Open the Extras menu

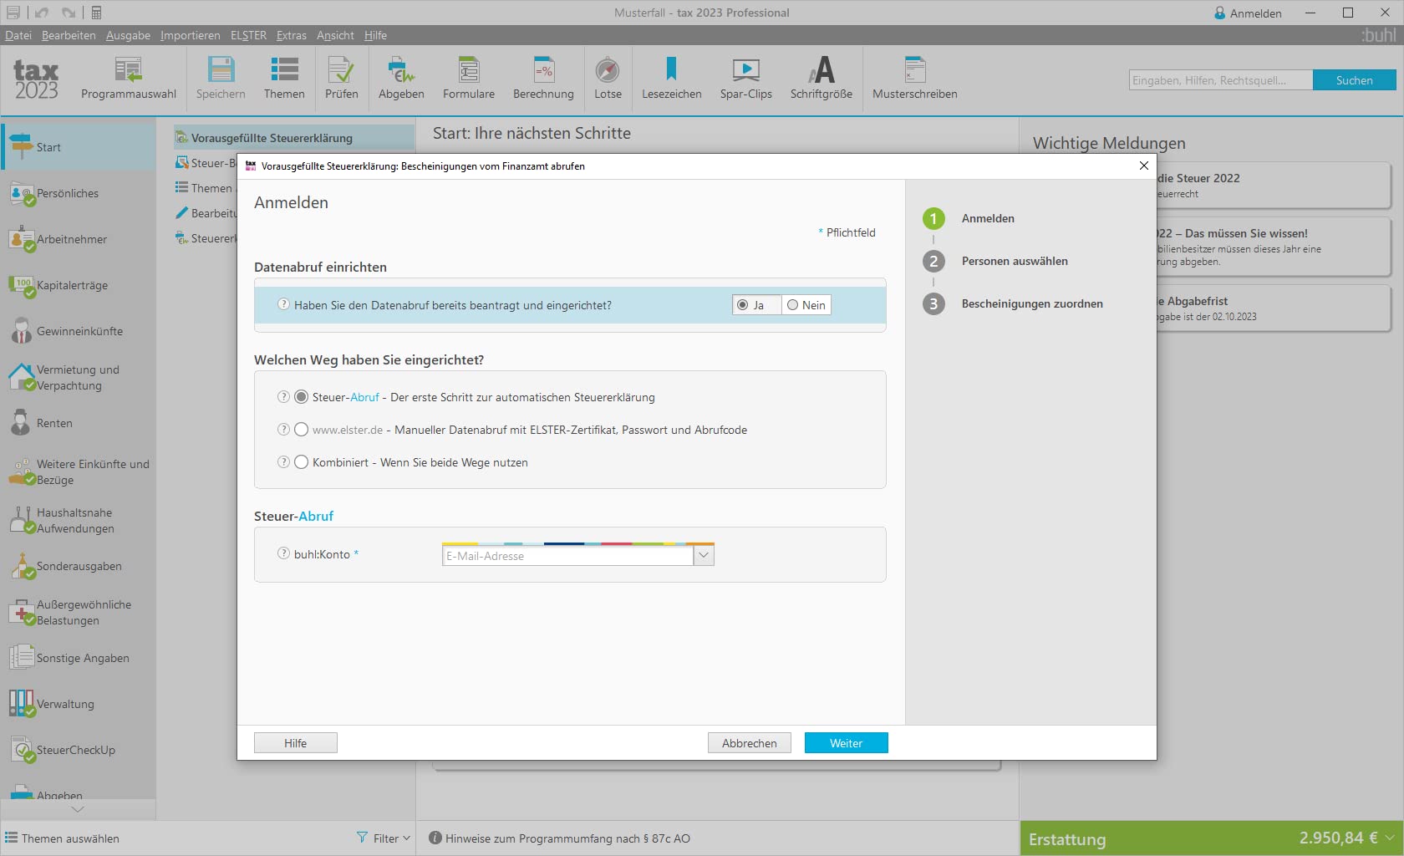292,35
